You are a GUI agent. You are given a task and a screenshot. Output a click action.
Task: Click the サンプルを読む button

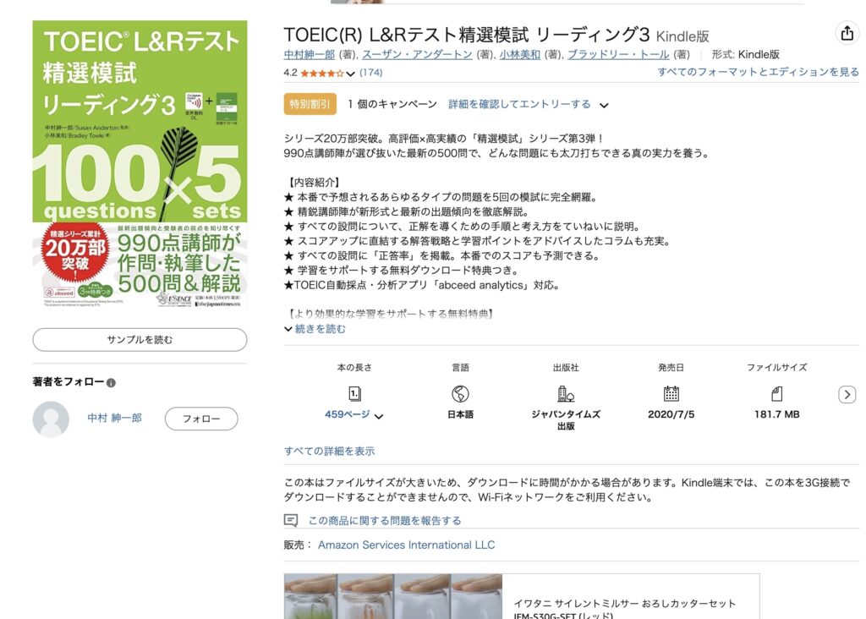140,340
